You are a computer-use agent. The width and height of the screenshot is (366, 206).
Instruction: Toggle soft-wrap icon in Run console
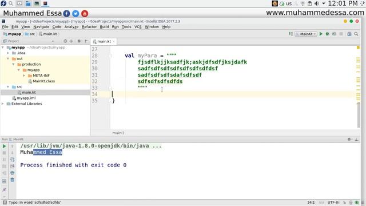point(13,160)
